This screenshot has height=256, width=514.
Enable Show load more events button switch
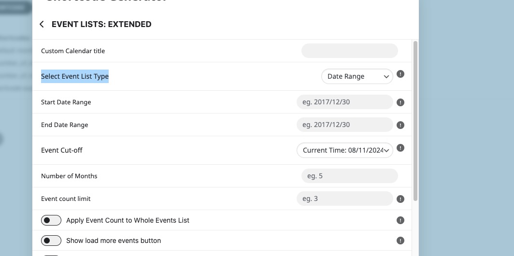click(51, 241)
